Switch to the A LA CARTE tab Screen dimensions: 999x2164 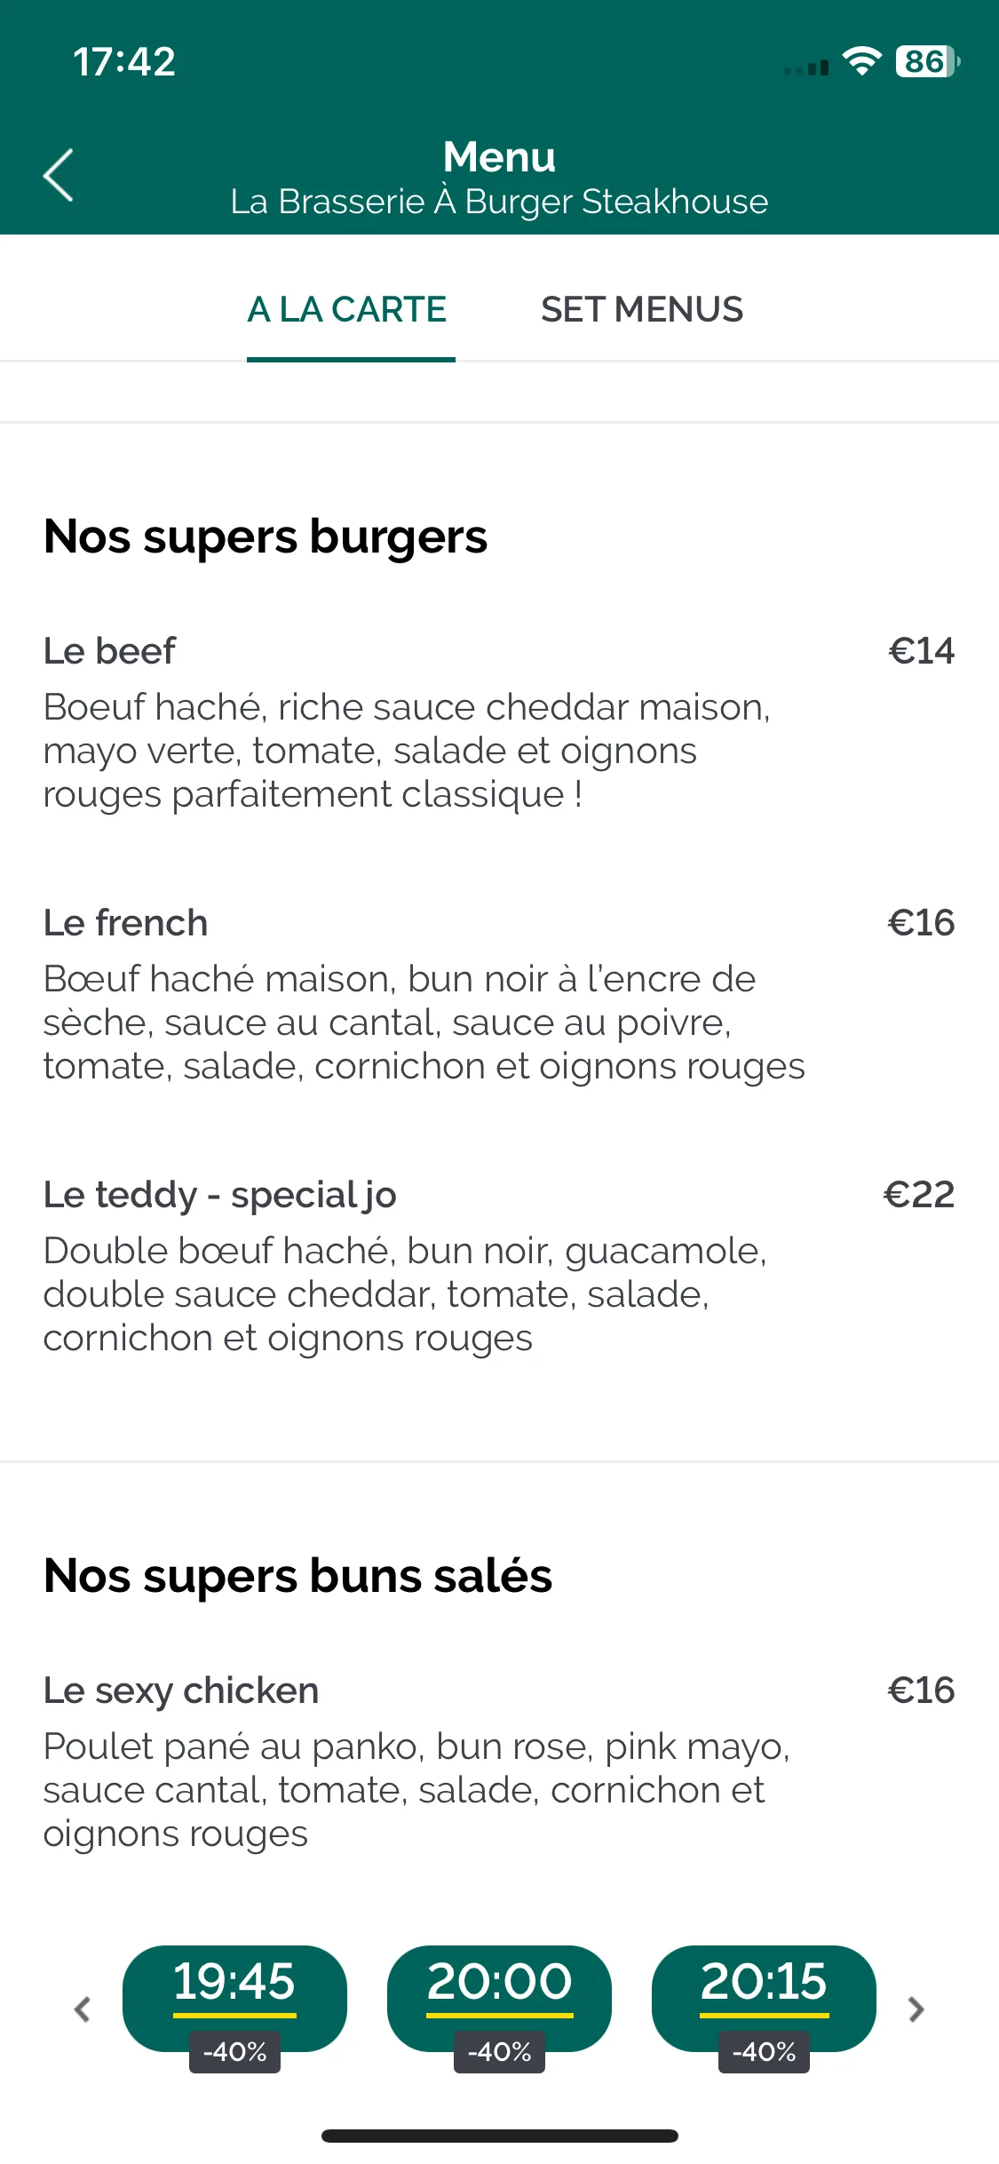[x=347, y=310]
